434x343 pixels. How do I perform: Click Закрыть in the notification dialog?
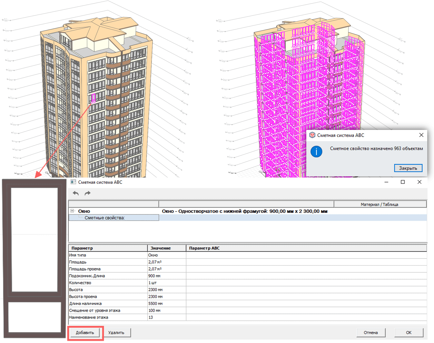click(408, 168)
